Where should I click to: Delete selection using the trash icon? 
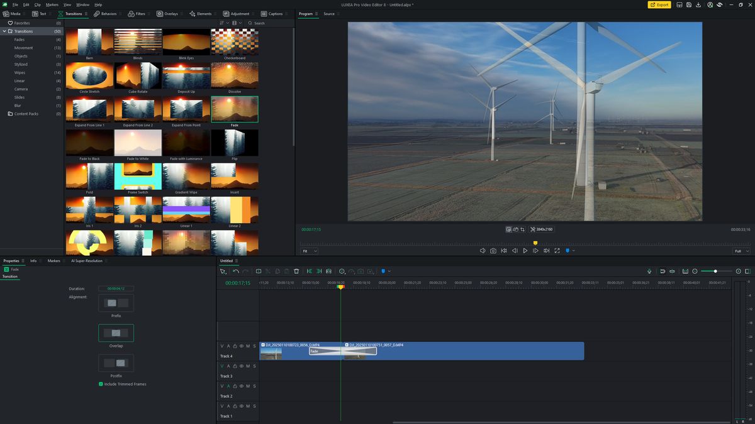coord(296,271)
